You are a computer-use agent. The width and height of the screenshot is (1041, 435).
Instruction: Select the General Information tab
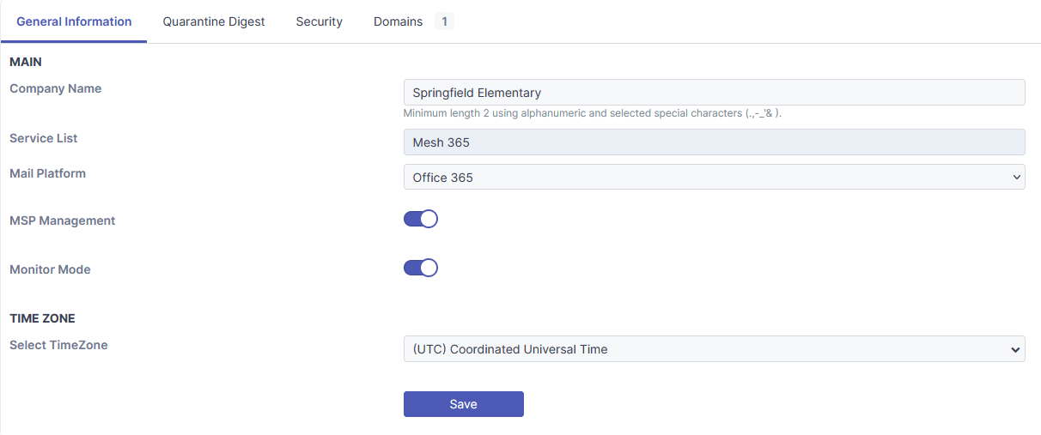pos(74,21)
